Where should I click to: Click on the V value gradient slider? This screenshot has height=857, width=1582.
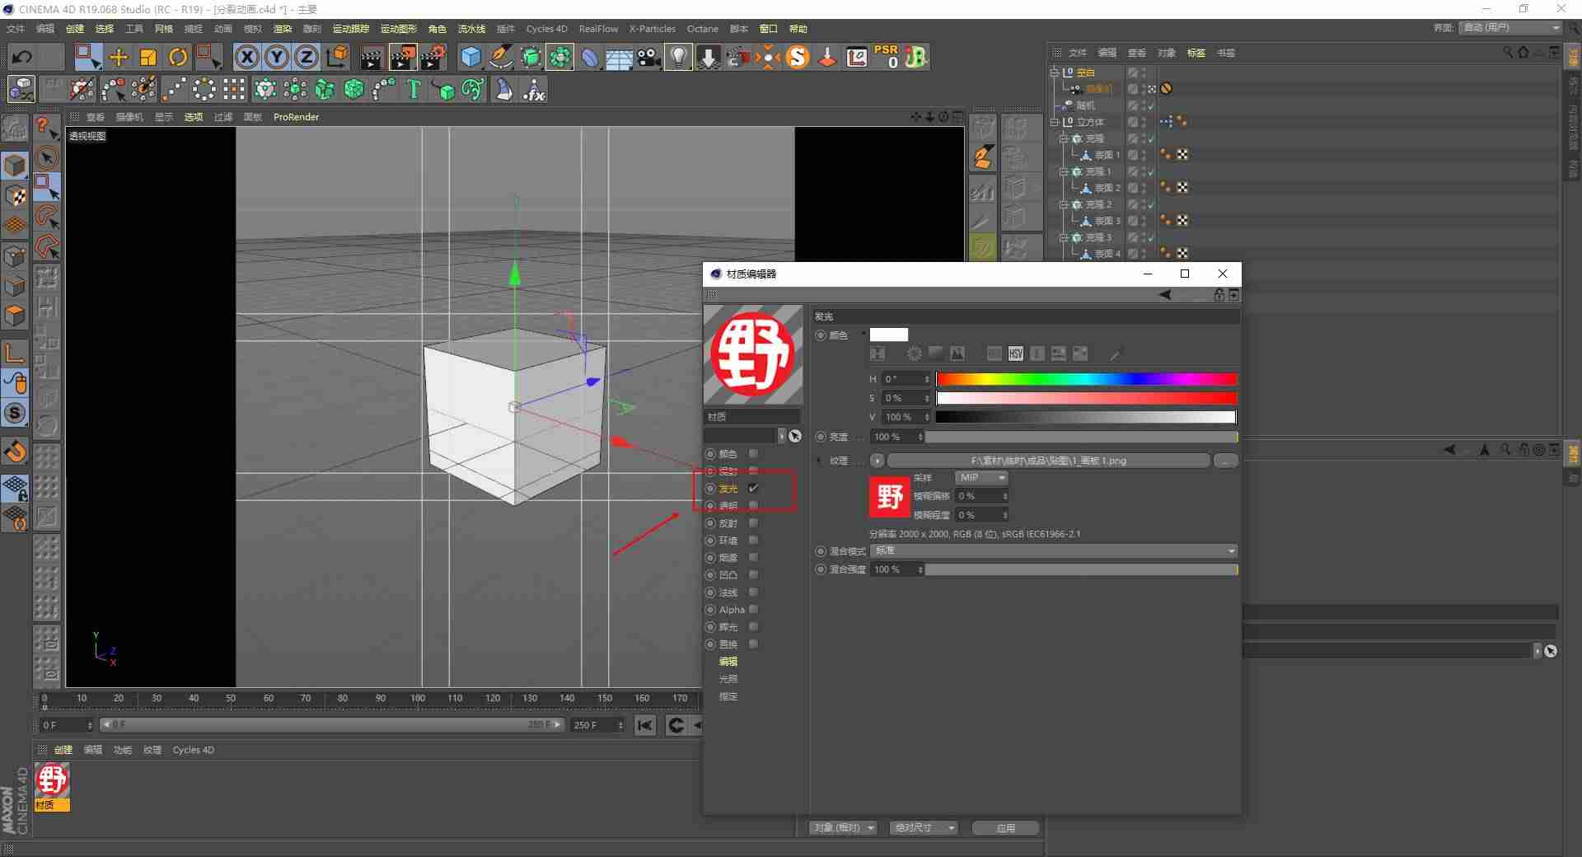1086,417
